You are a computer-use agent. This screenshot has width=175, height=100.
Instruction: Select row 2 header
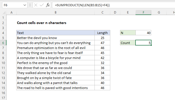(x=3, y=23)
